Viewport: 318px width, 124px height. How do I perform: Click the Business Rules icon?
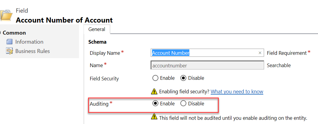pos(9,51)
